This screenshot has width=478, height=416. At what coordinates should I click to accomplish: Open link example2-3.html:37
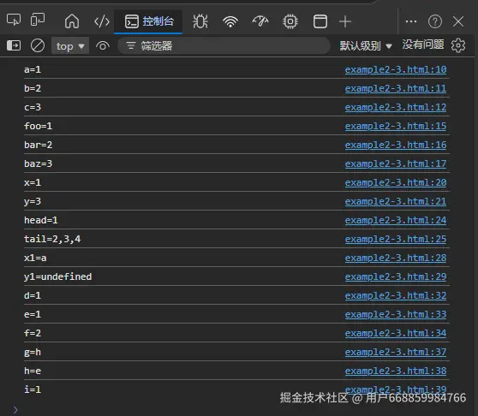396,353
